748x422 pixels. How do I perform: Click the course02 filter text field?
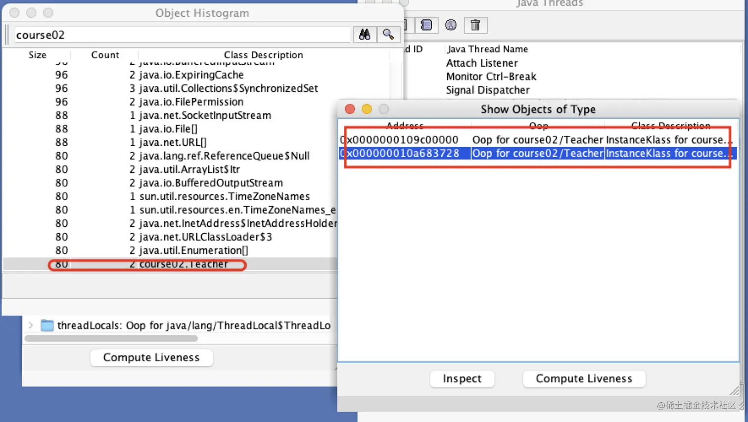182,35
